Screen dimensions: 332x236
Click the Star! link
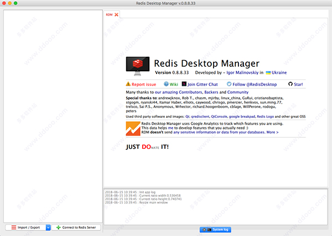tap(298, 84)
